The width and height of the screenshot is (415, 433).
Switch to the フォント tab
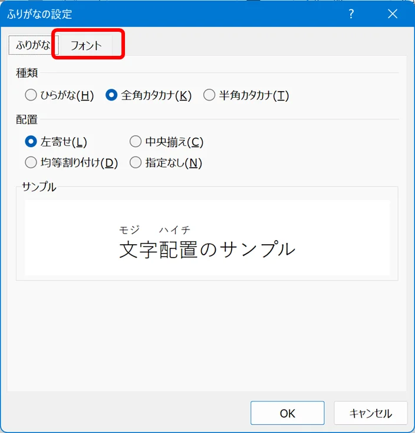point(87,45)
